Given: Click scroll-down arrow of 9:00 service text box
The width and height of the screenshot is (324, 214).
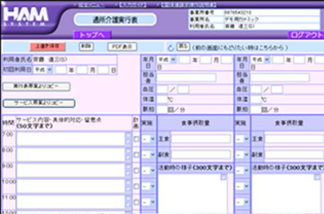Looking at the screenshot, I should (129, 174).
